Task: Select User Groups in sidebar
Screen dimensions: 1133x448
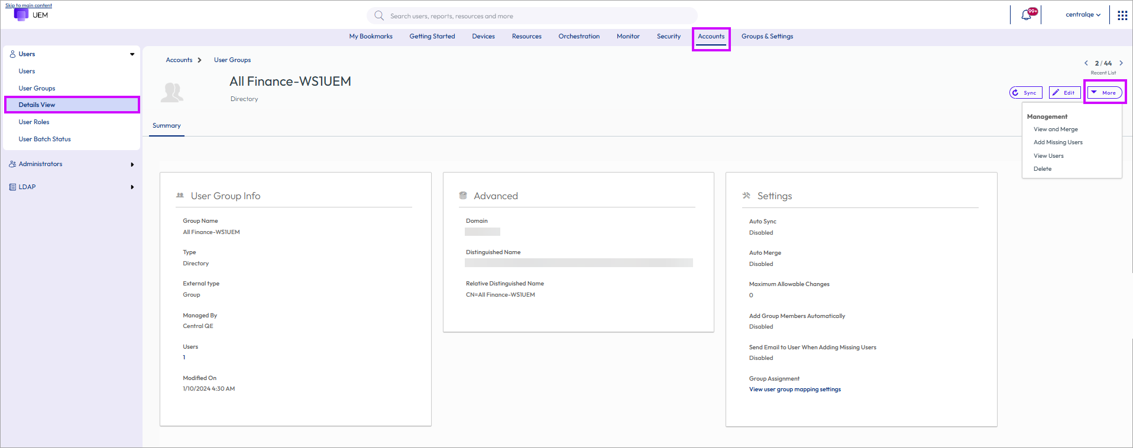Action: coord(37,89)
